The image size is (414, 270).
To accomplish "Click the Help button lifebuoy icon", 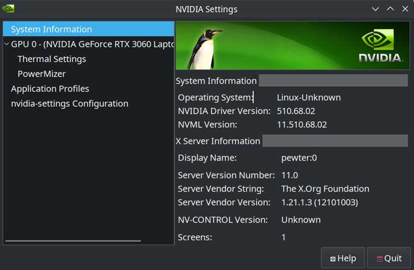I will pos(333,259).
